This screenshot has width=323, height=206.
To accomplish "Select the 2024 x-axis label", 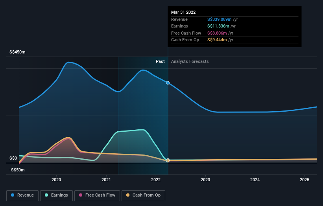I will [255, 180].
